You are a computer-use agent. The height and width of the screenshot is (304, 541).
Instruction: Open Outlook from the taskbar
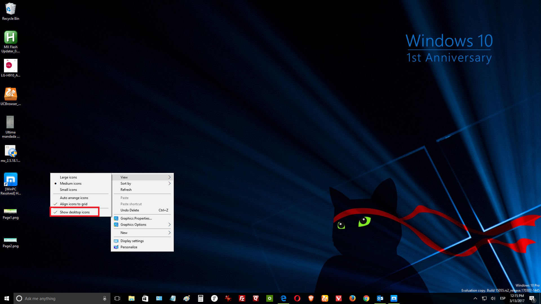pyautogui.click(x=380, y=298)
